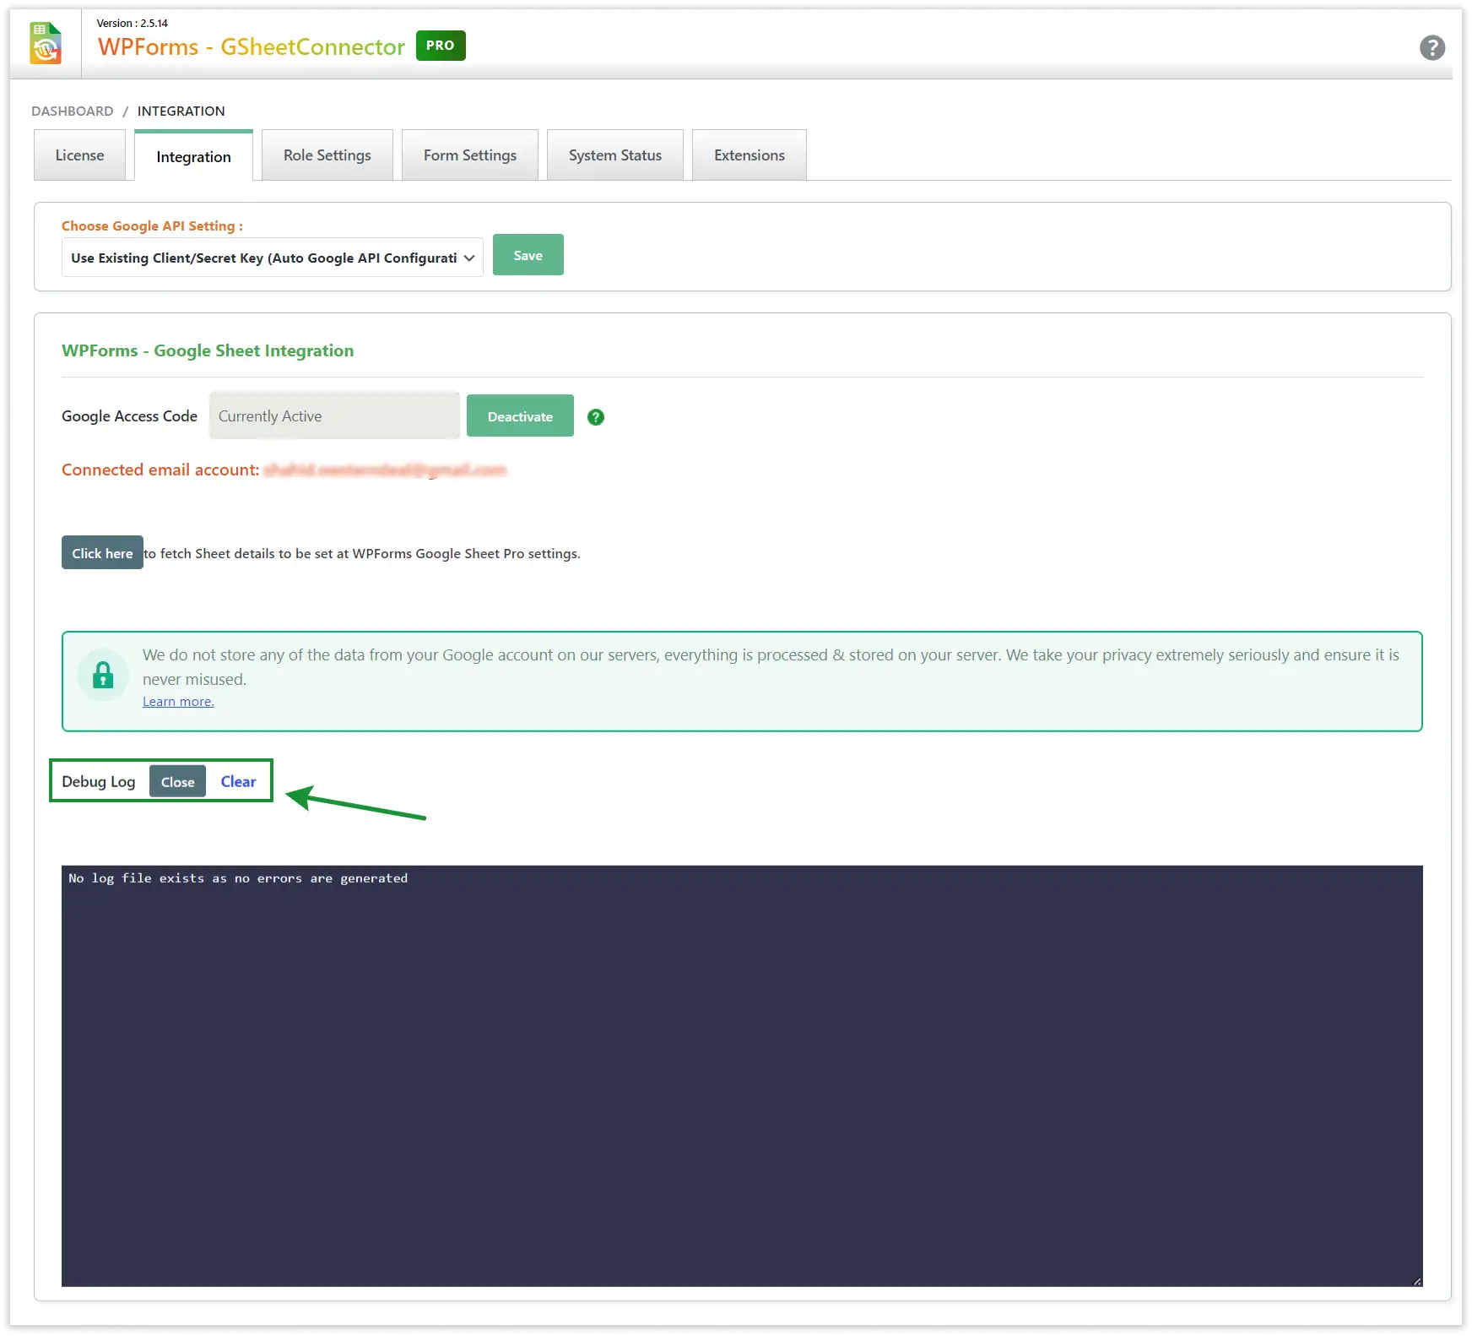Click inside the Currently Active access code field
The width and height of the screenshot is (1472, 1336).
click(333, 415)
